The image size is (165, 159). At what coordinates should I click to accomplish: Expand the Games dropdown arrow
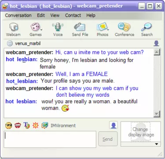(x=41, y=30)
